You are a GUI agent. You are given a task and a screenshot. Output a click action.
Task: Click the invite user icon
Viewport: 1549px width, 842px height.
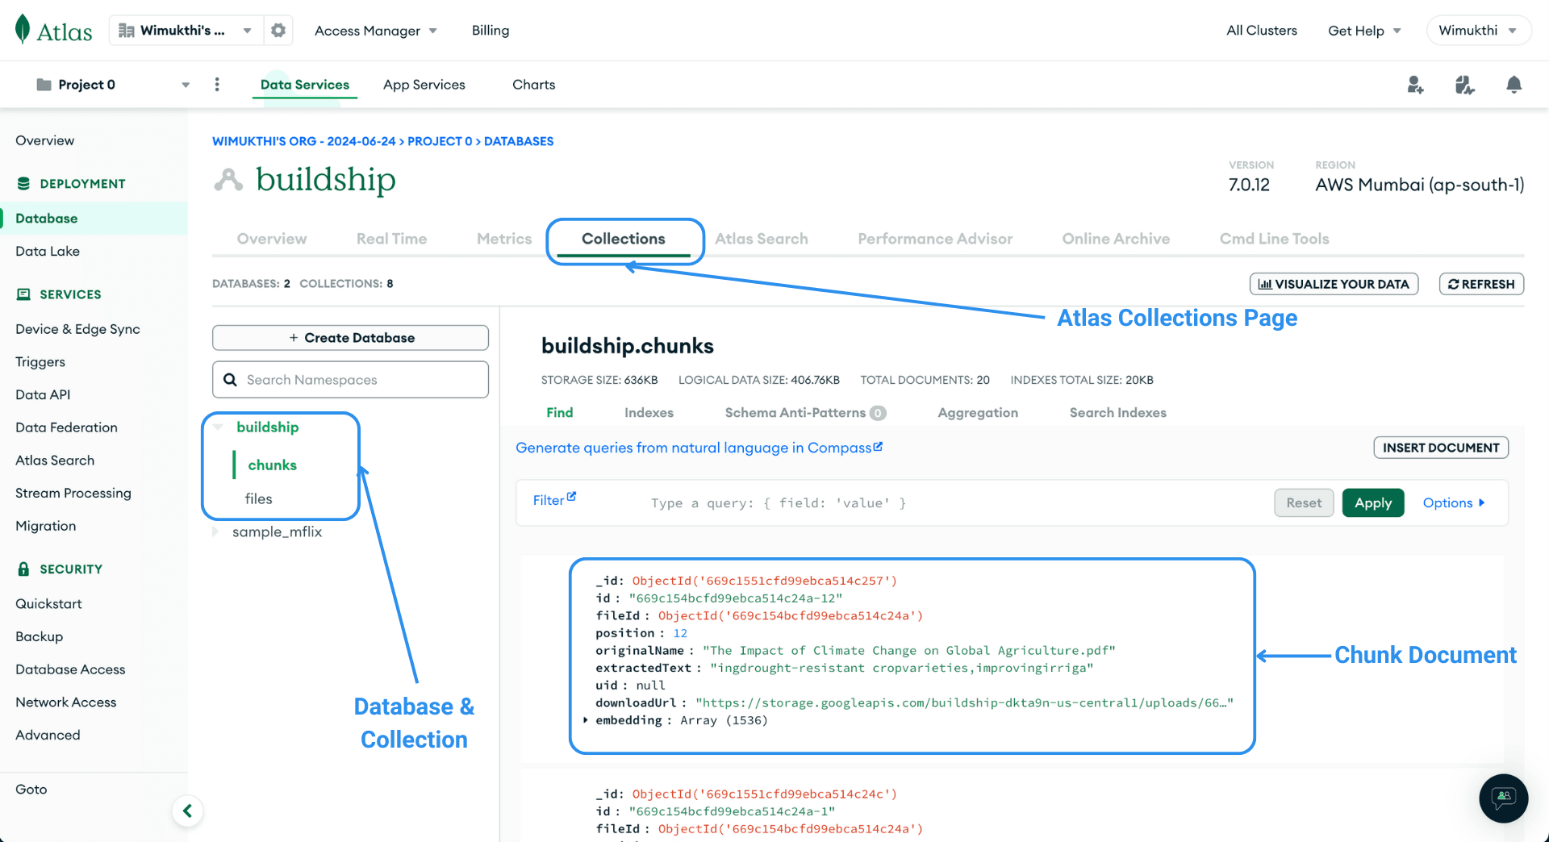[x=1415, y=85]
